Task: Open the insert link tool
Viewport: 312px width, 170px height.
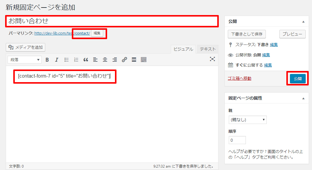Action: [x=124, y=60]
